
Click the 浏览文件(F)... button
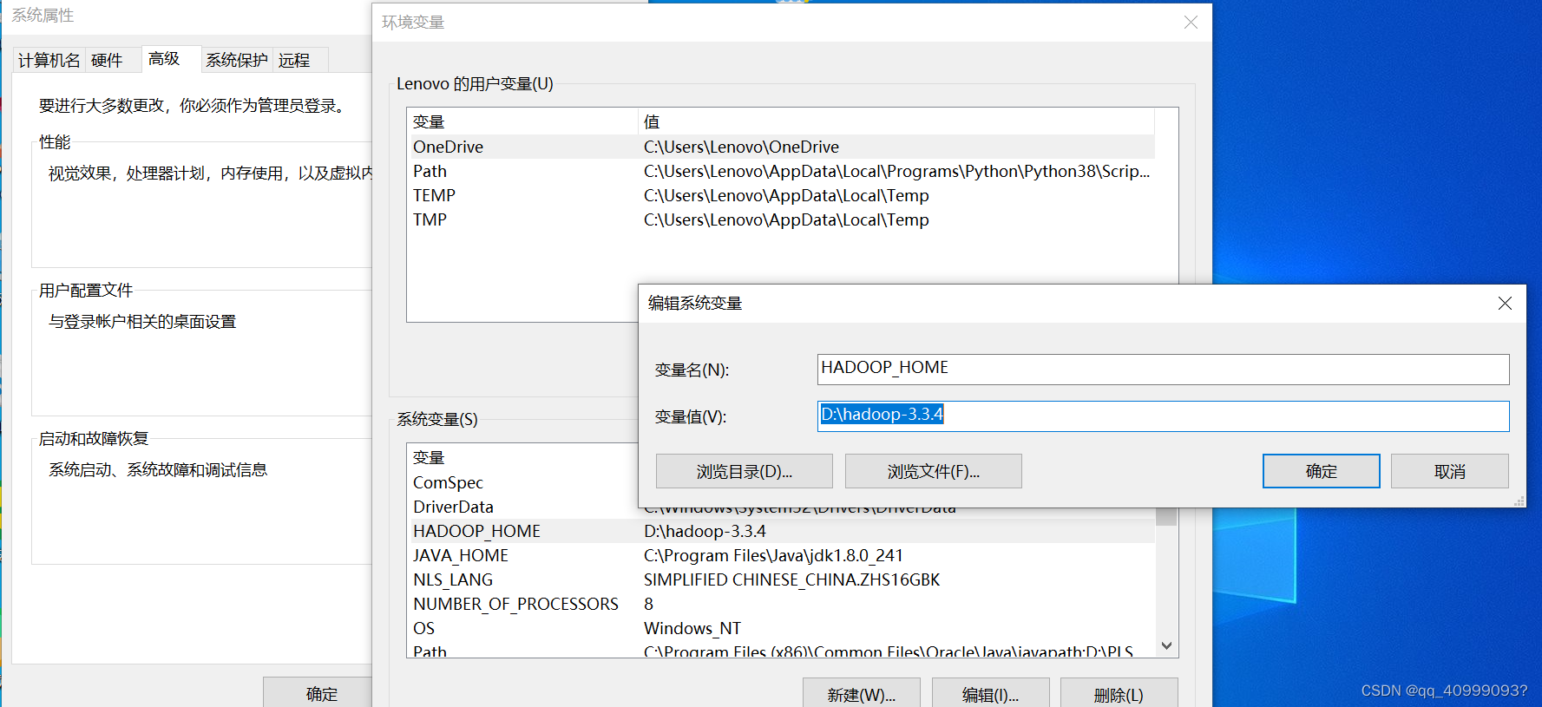point(933,471)
